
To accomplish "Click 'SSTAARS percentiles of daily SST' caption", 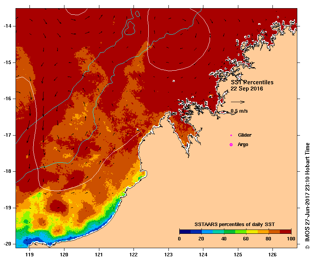I will tap(234, 224).
